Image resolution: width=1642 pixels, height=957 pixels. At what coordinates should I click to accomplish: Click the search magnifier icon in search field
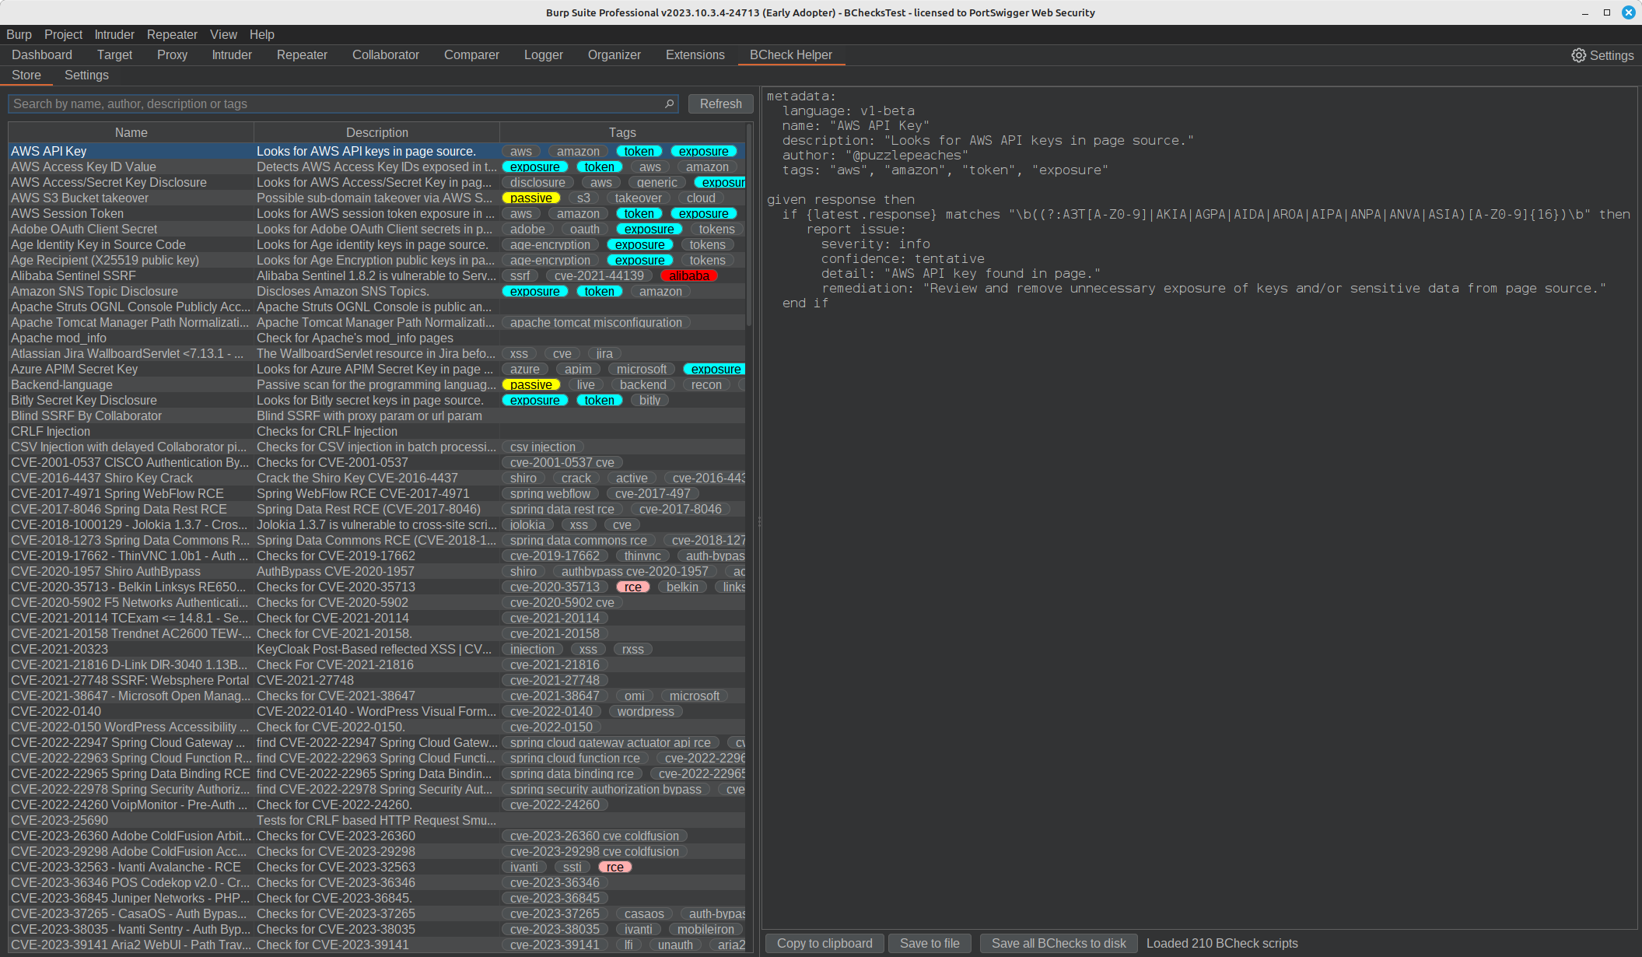click(669, 103)
